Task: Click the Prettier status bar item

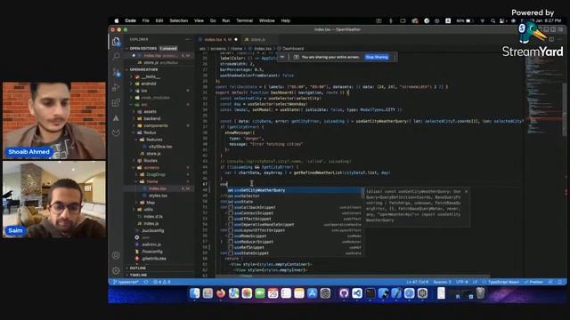Action: coord(533,282)
